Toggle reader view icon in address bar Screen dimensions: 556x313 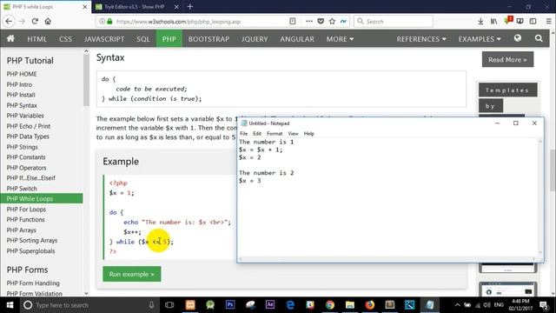click(293, 21)
